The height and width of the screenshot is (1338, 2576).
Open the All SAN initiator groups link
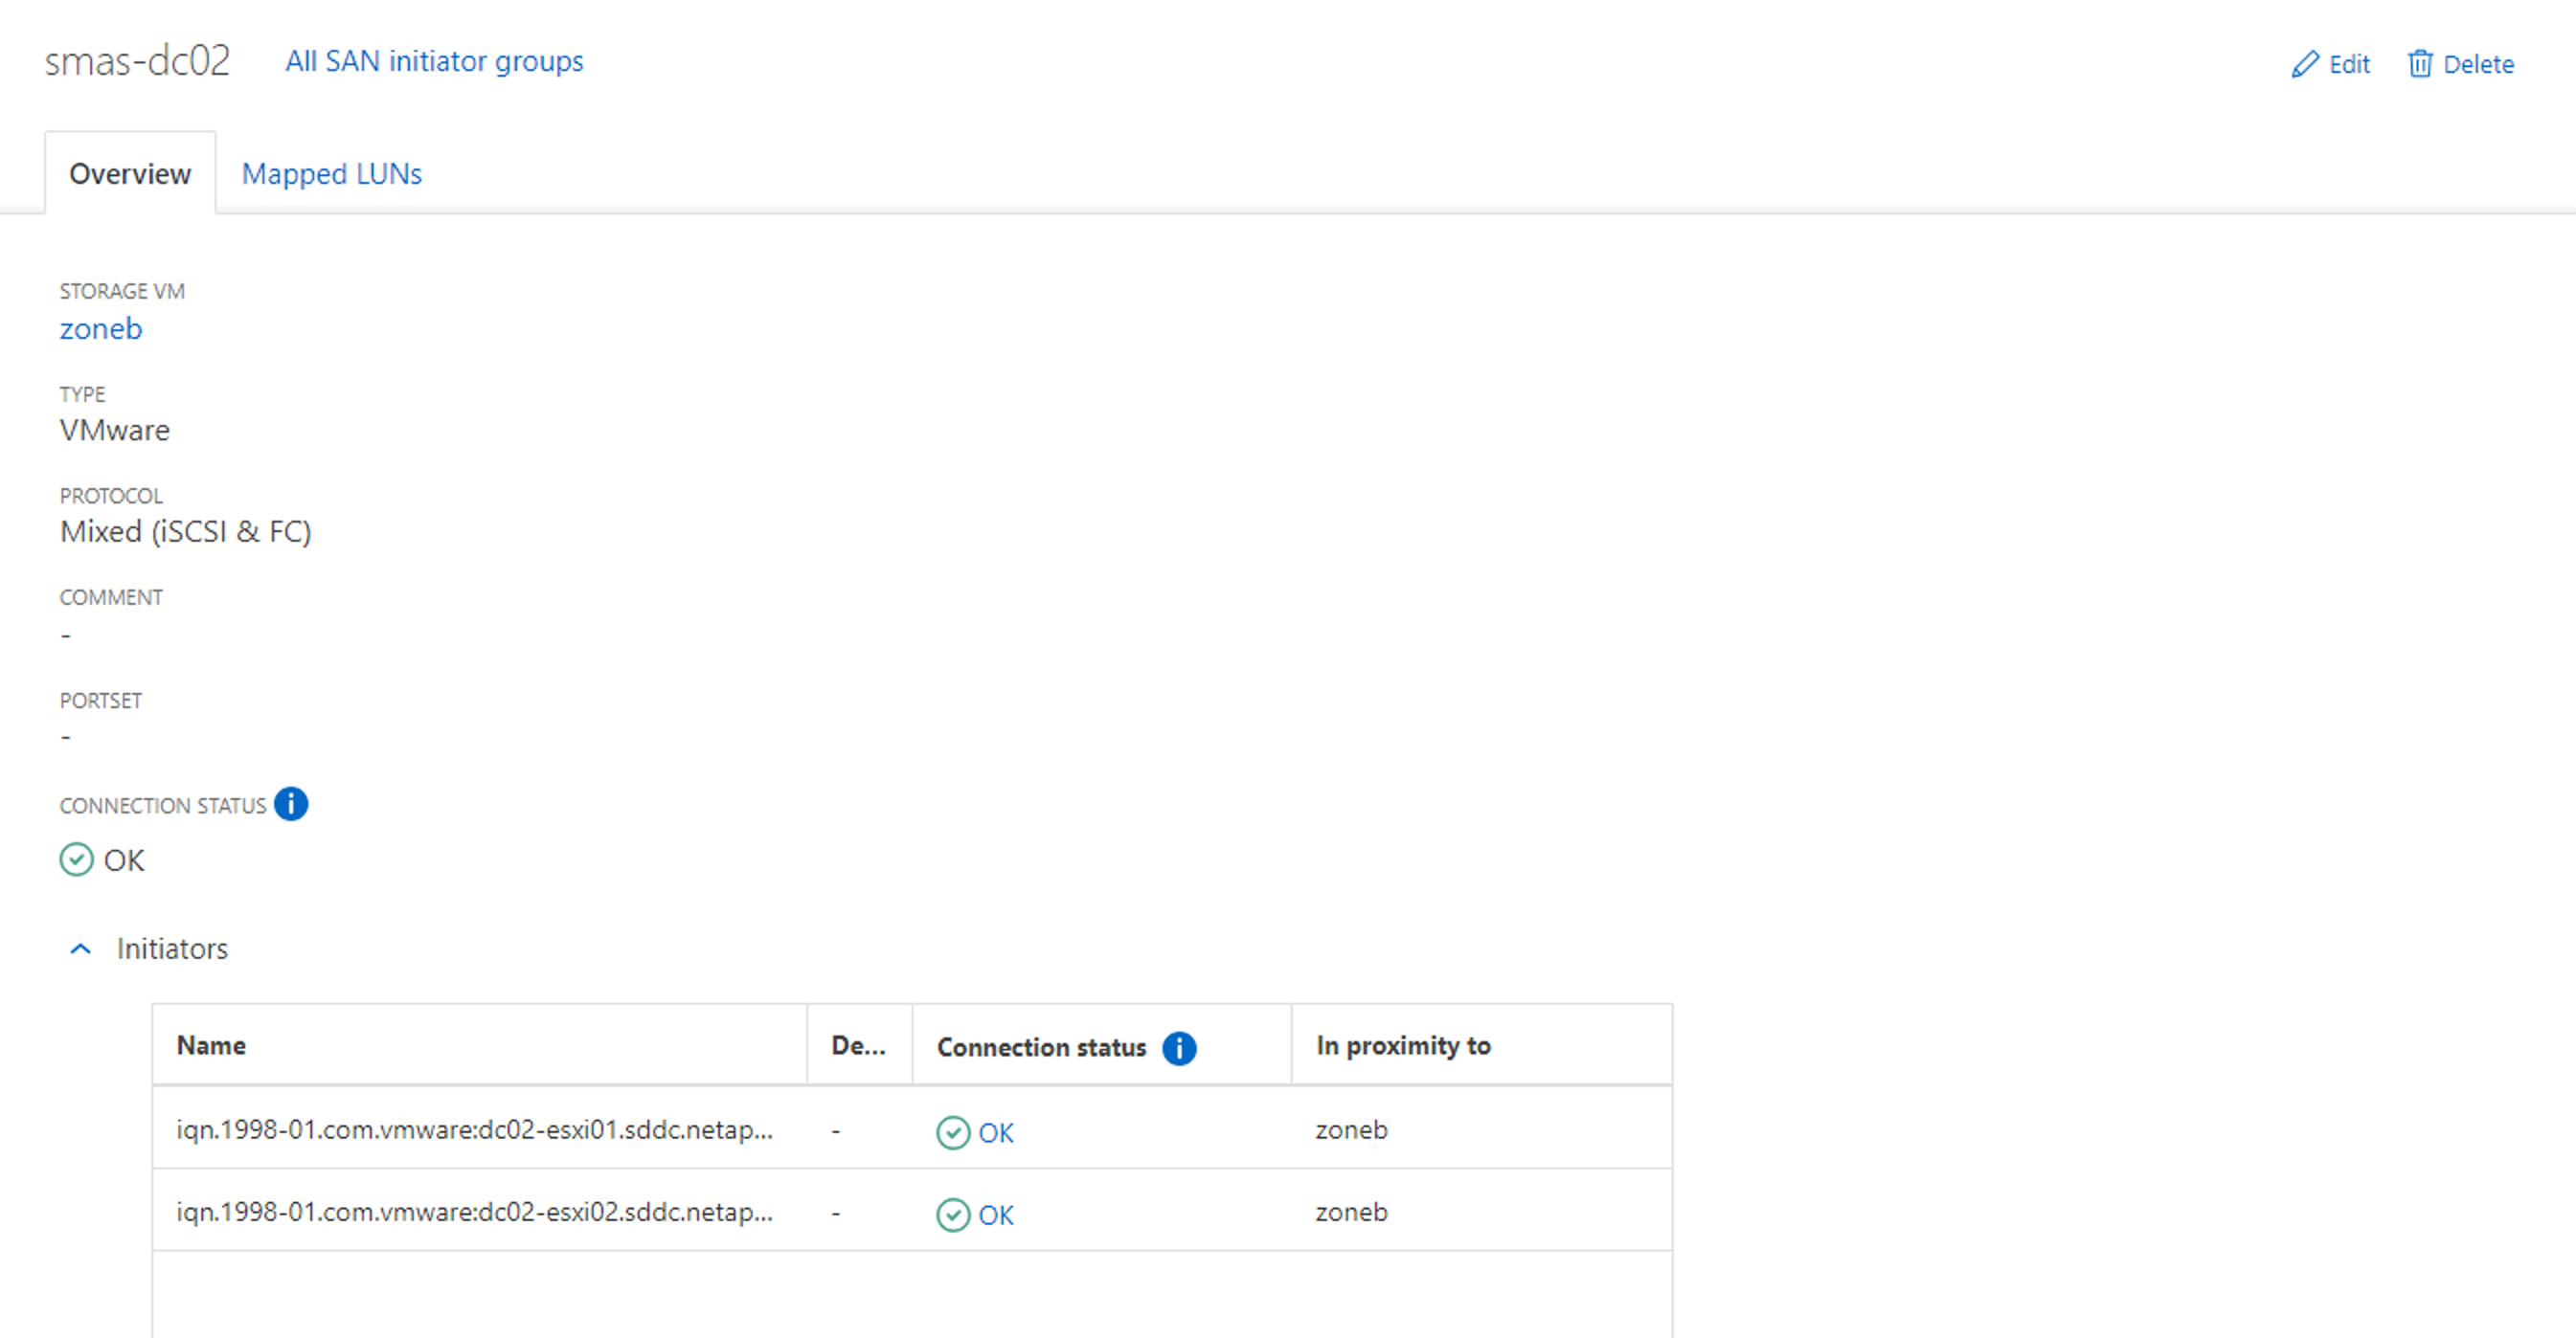click(434, 61)
